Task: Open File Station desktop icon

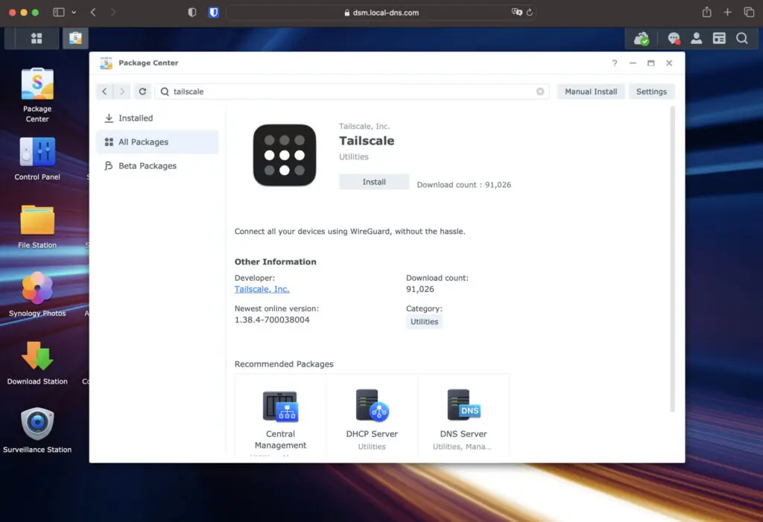Action: coord(37,227)
